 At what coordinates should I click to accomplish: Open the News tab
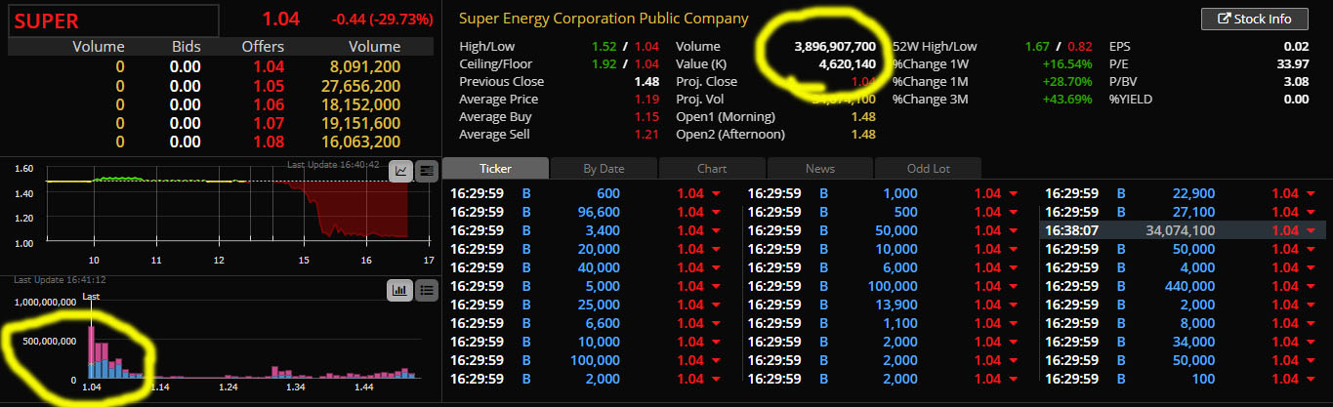820,168
